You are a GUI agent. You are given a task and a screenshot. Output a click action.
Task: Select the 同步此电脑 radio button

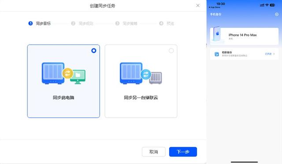point(94,51)
